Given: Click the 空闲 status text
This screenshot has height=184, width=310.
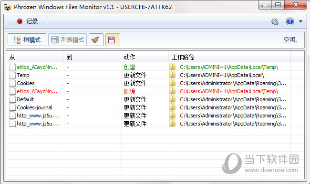Looking at the screenshot, I should coord(290,40).
